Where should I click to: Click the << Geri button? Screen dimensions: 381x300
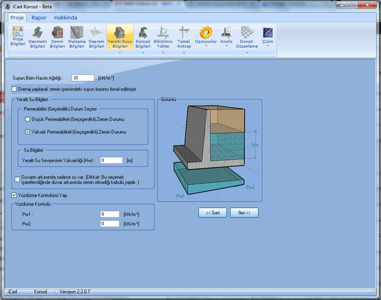coord(212,213)
